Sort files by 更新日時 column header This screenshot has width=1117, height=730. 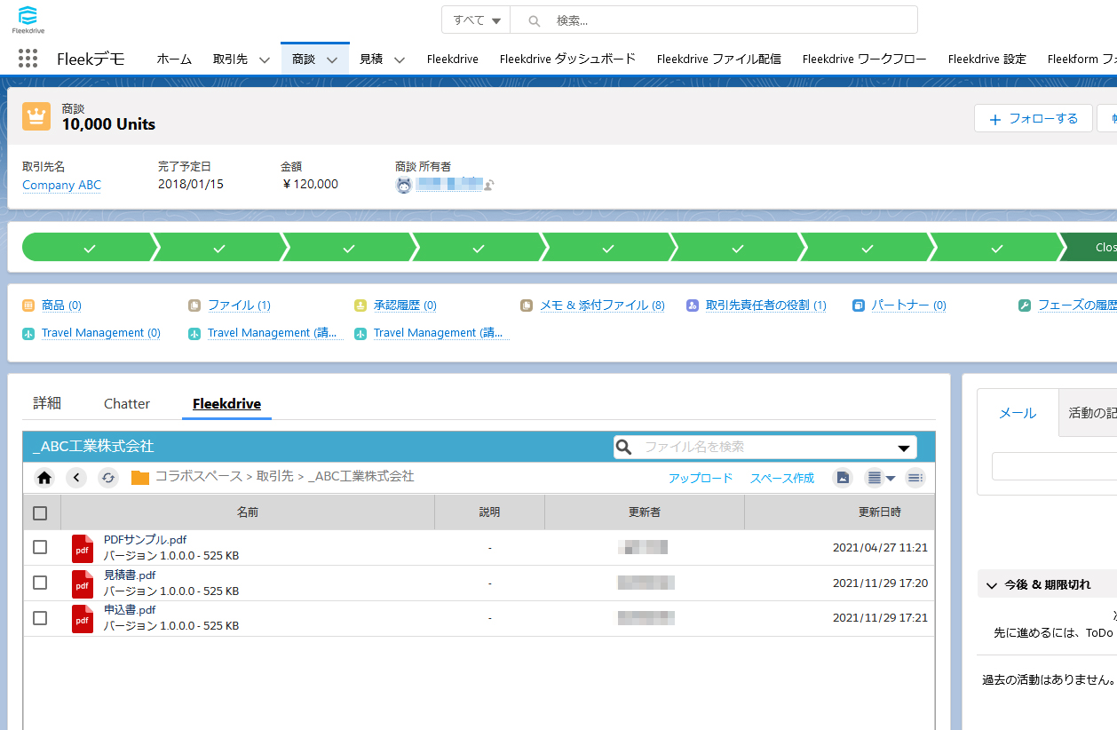coord(840,512)
